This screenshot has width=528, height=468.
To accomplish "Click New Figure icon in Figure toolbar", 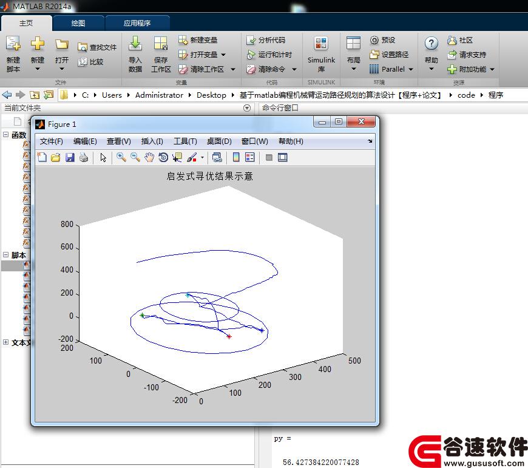I will pyautogui.click(x=42, y=157).
